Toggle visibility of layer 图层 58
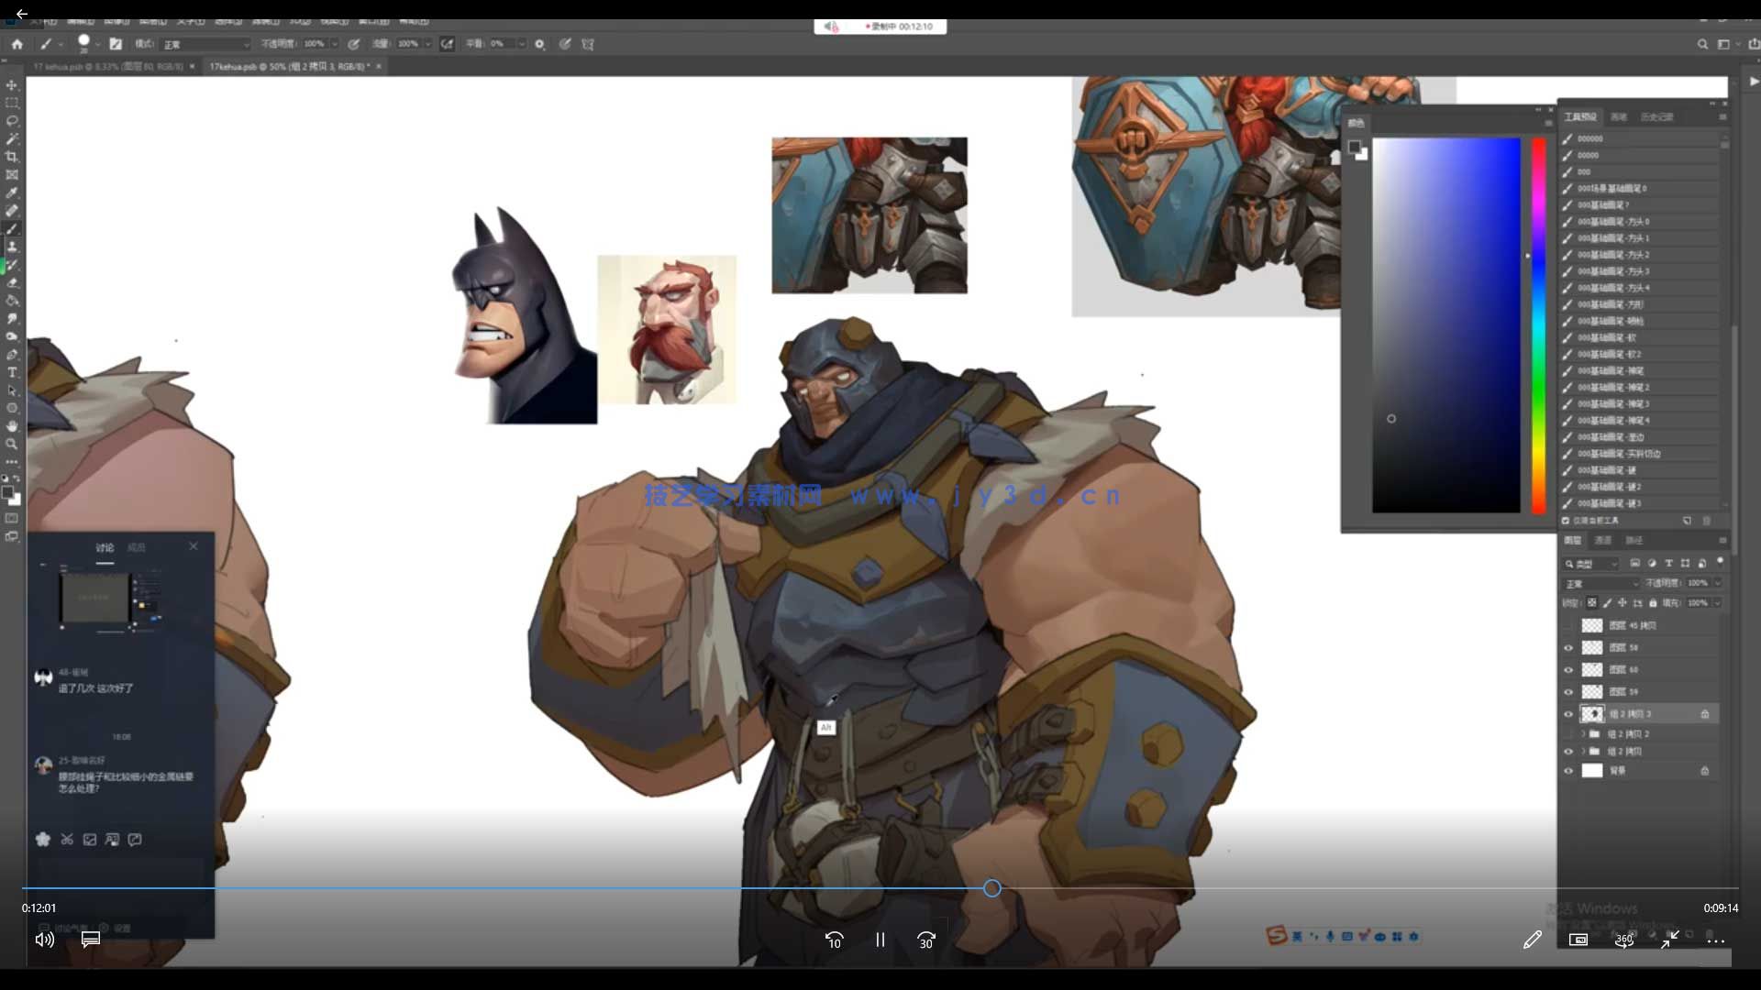Viewport: 1761px width, 990px height. [x=1568, y=647]
